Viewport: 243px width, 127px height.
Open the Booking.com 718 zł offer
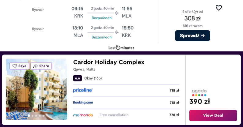[126, 103]
